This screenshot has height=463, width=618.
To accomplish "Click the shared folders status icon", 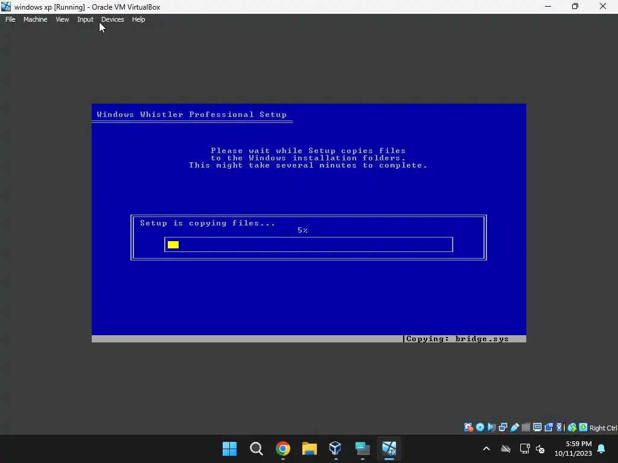I will [x=526, y=427].
